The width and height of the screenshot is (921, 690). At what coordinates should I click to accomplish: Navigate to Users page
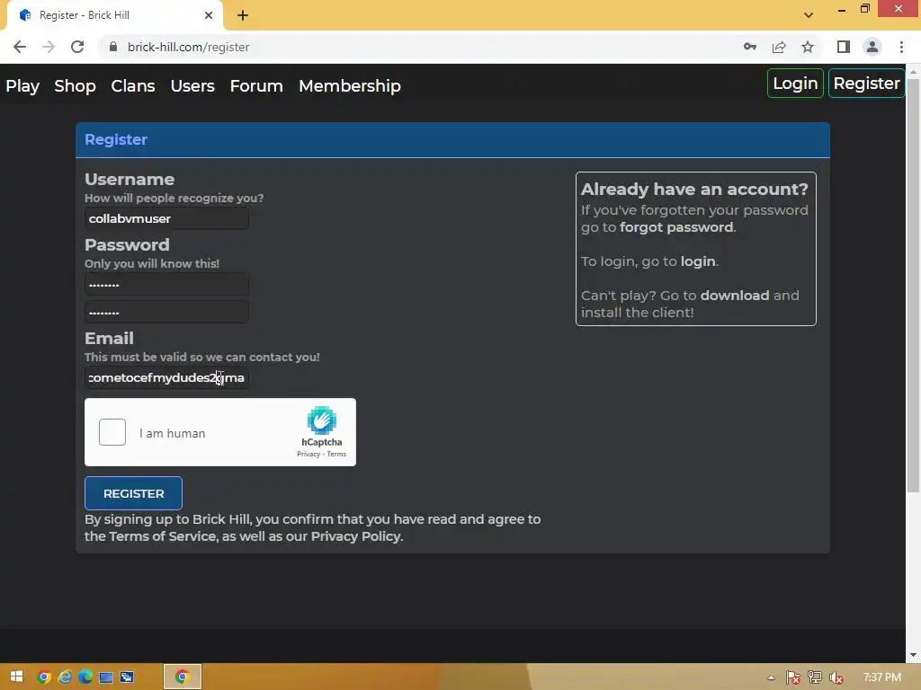point(192,85)
